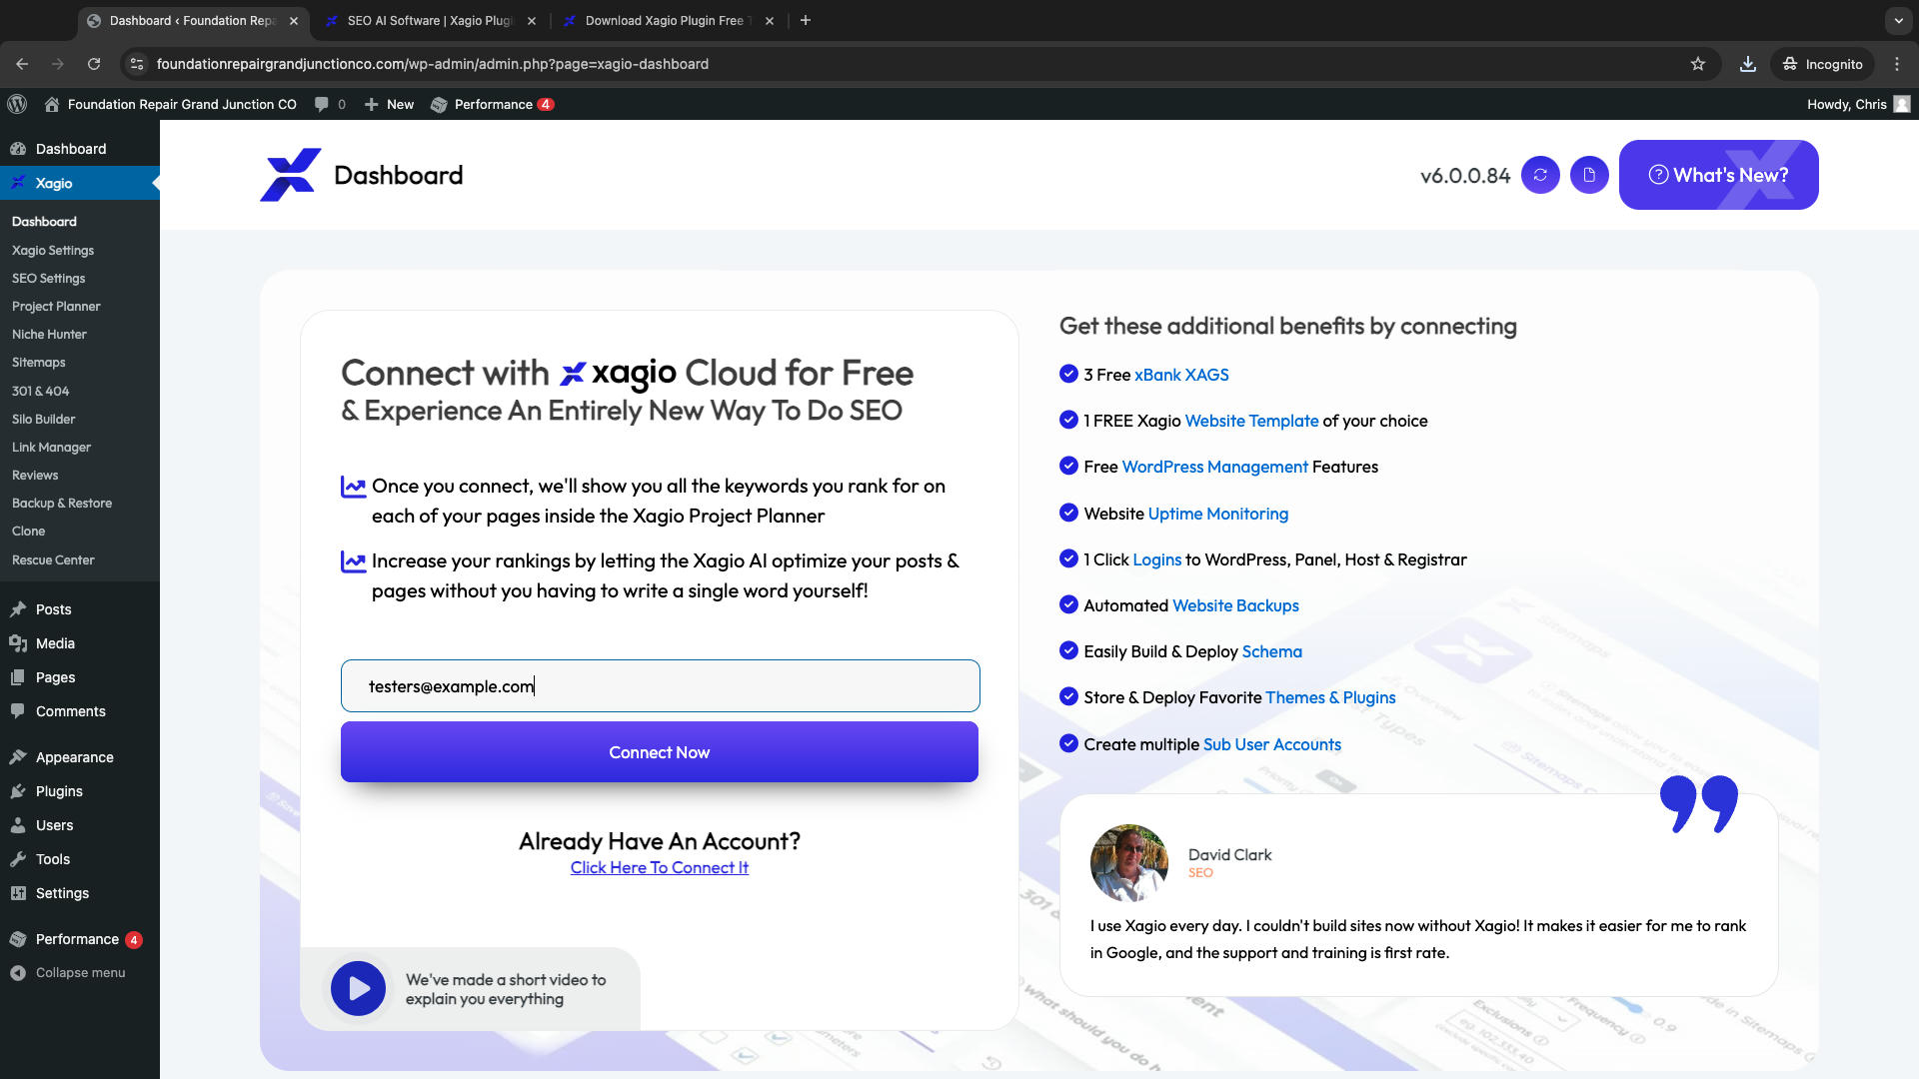This screenshot has width=1919, height=1079.
Task: Open the Website Template link
Action: point(1251,421)
